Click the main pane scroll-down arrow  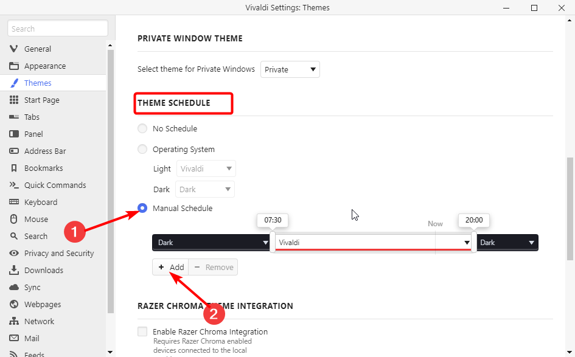tap(570, 352)
